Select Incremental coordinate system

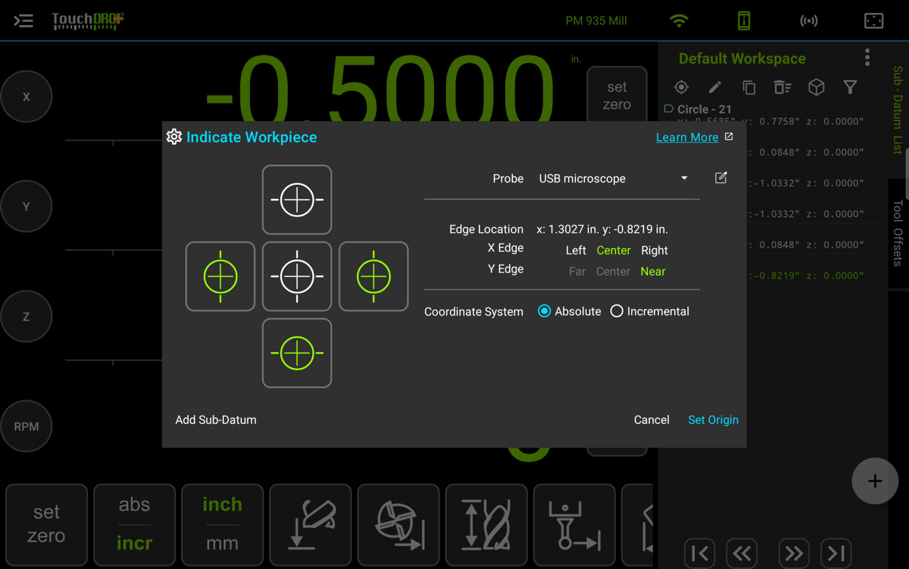(649, 312)
